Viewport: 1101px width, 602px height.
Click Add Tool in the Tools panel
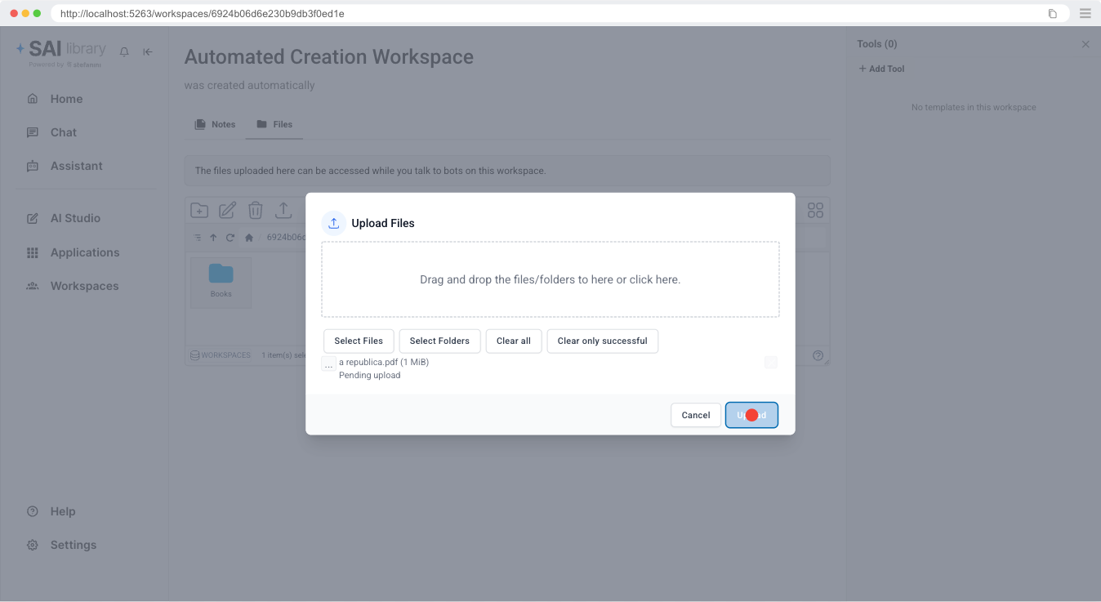click(x=881, y=69)
